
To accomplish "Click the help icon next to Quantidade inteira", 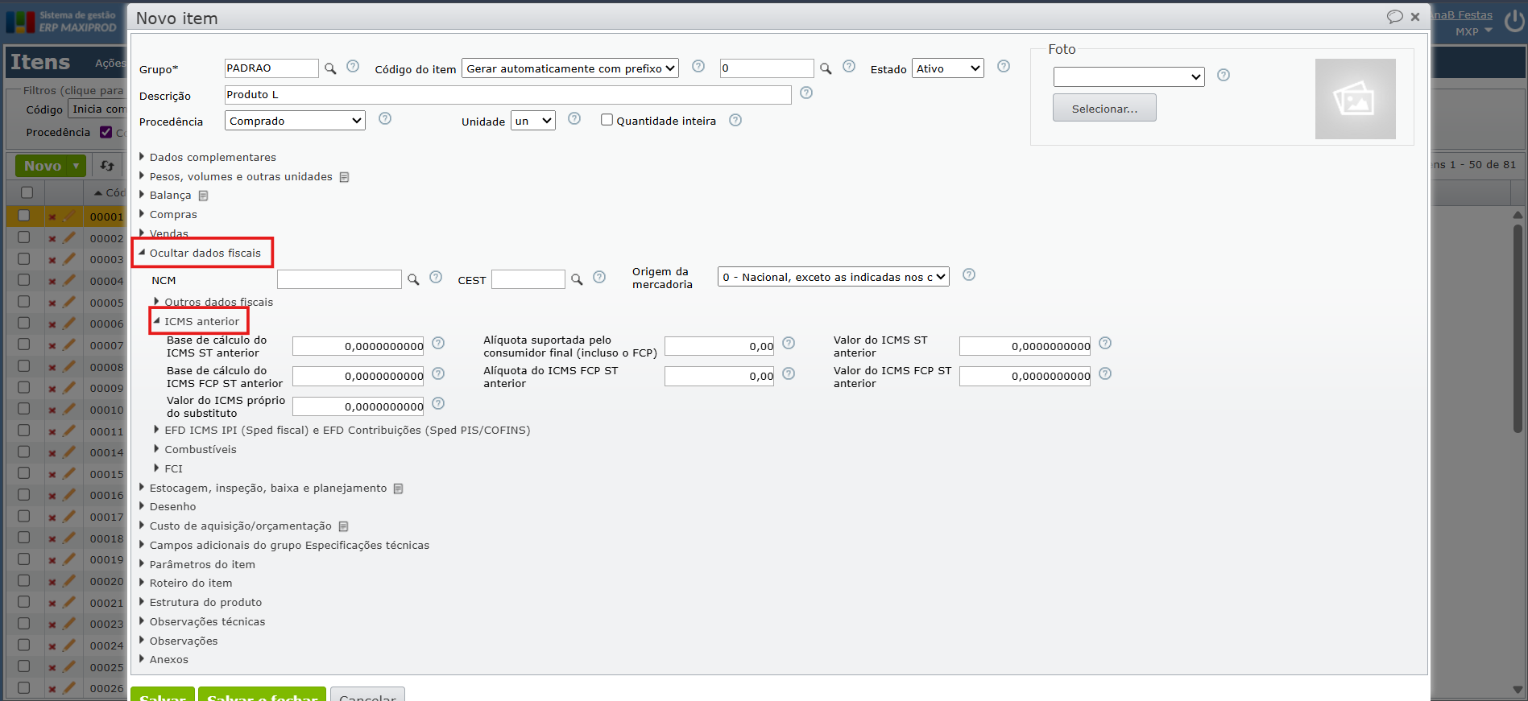I will pyautogui.click(x=735, y=120).
